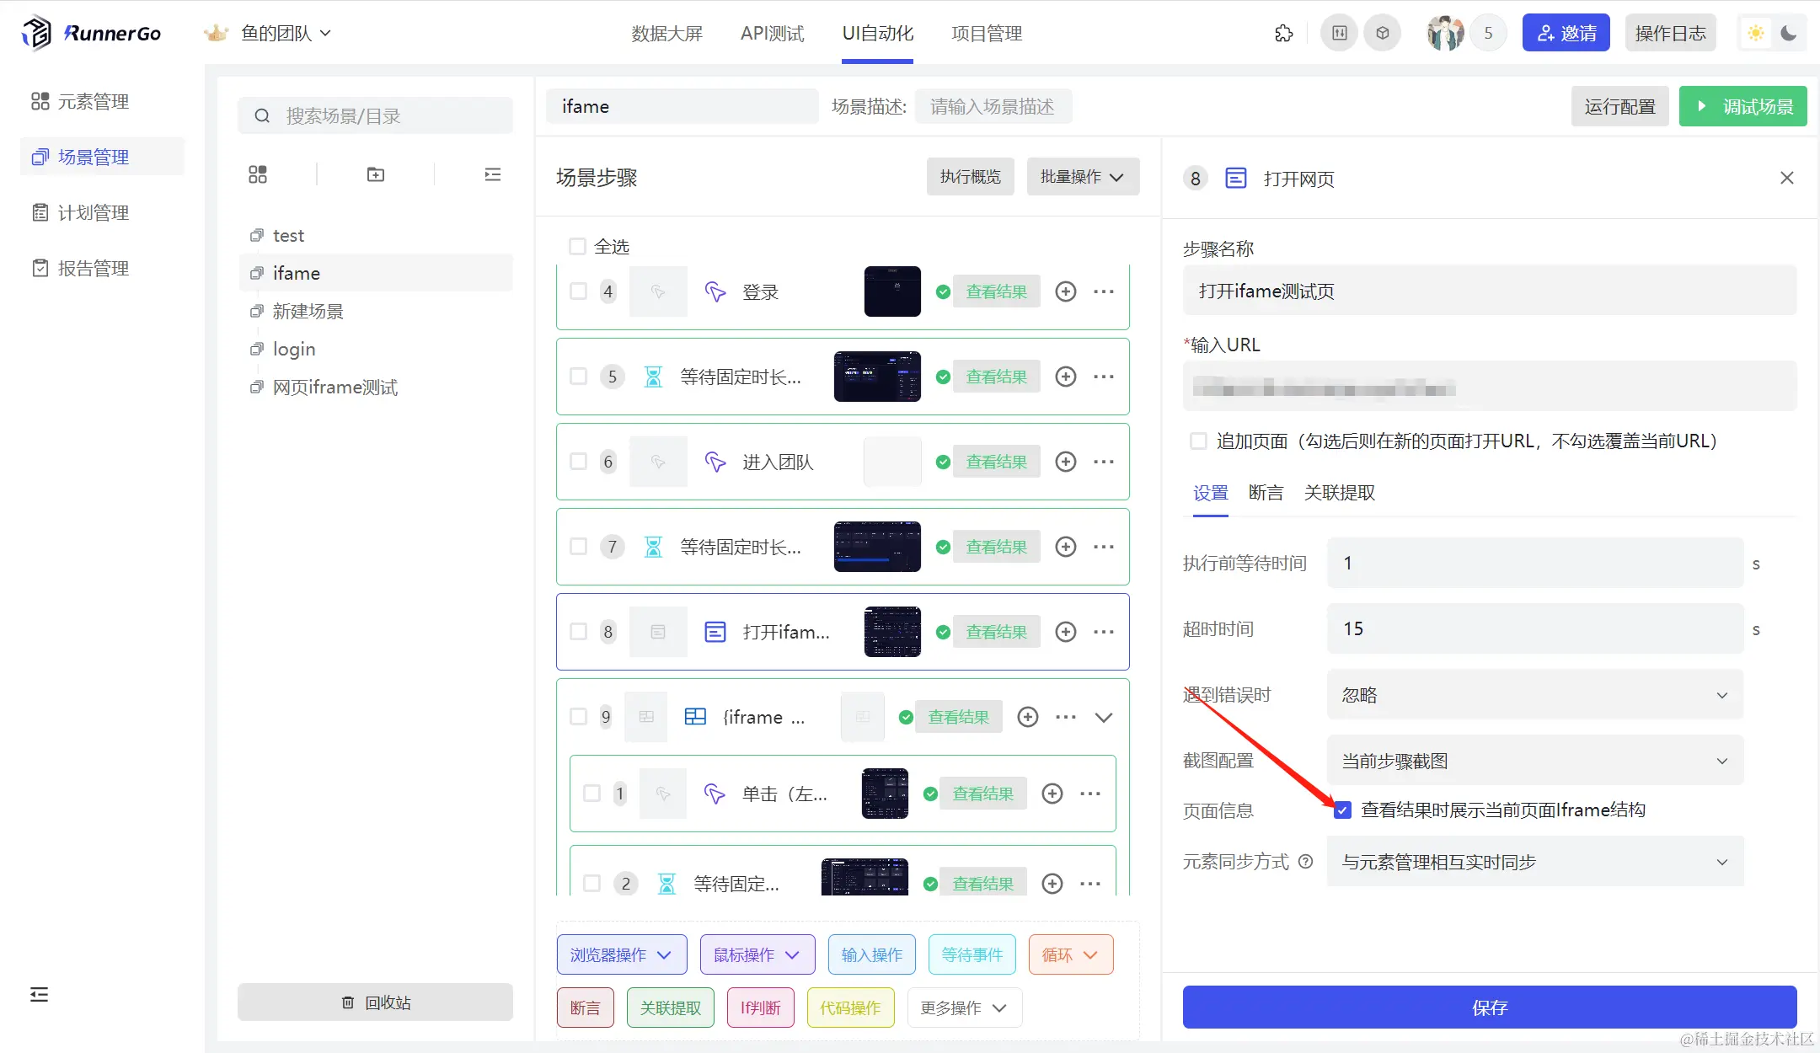Click the new folder icon in scene panel
1820x1053 pixels.
tap(376, 174)
